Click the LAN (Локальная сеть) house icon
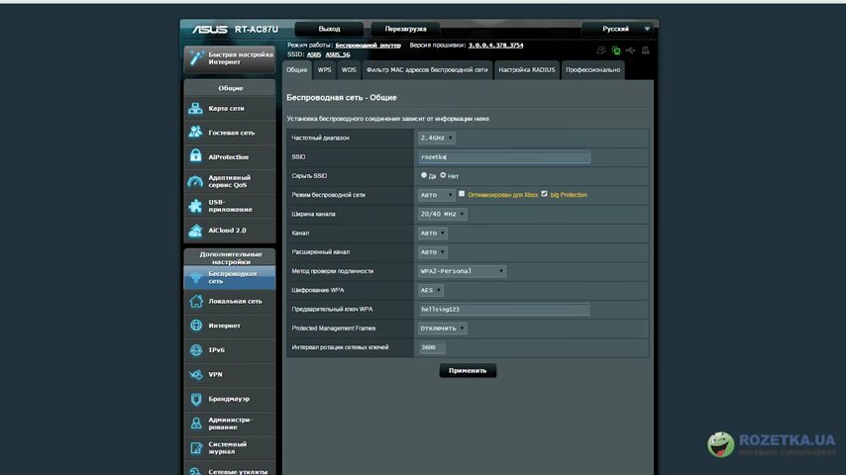Viewport: 846px width, 475px height. 196,301
